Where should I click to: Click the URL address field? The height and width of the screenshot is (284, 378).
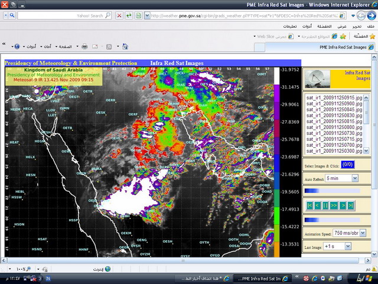point(244,16)
